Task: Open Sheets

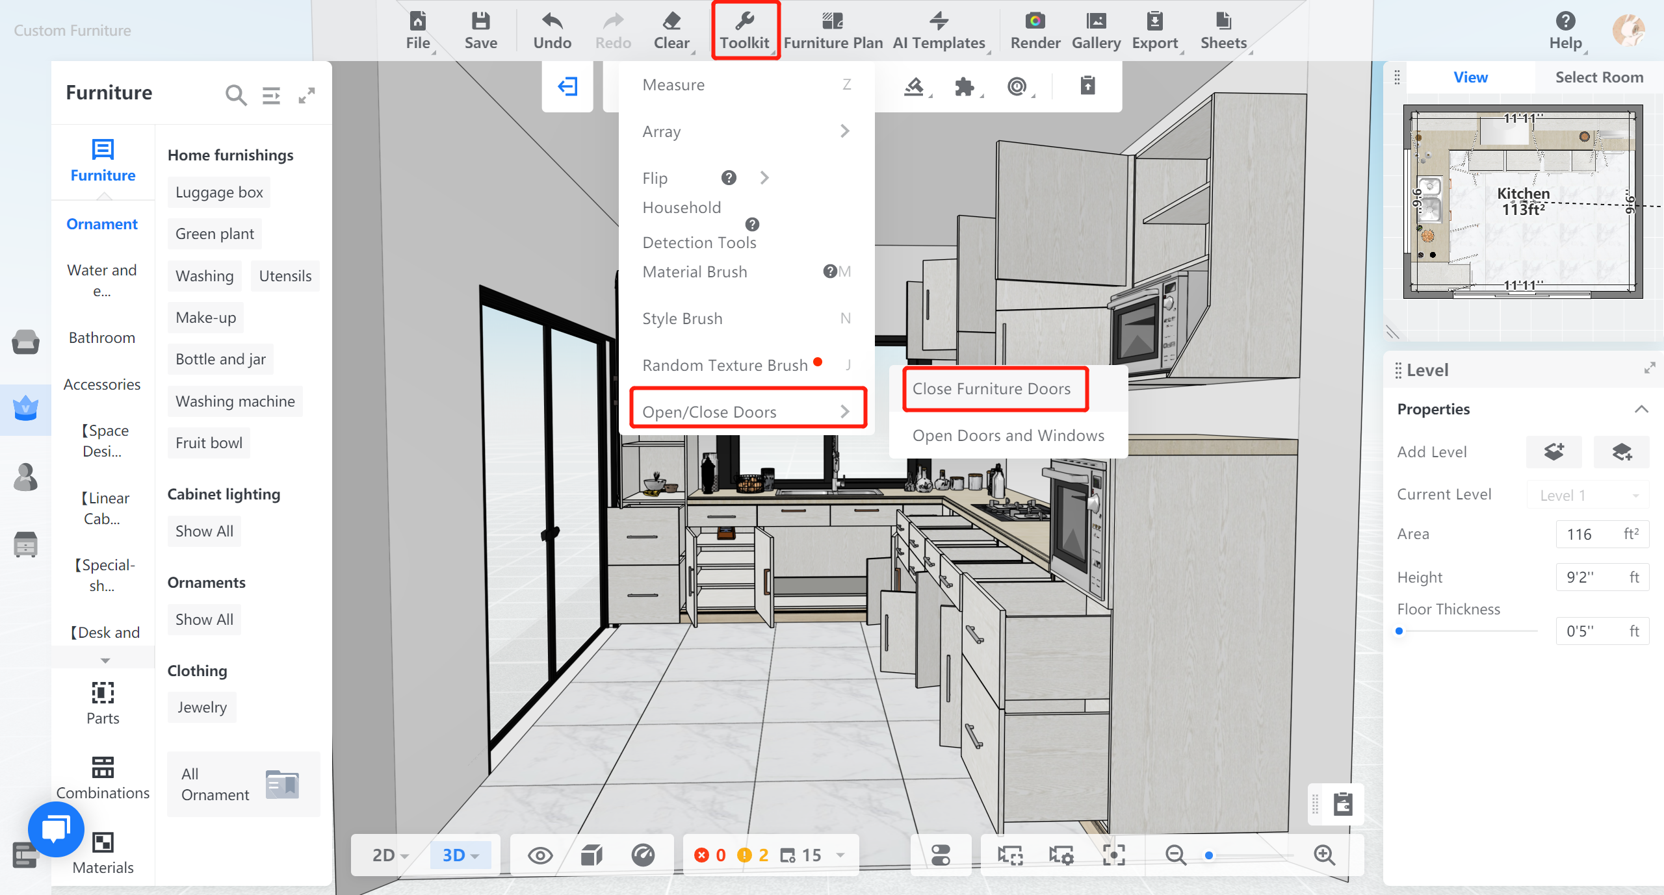Action: click(x=1223, y=31)
